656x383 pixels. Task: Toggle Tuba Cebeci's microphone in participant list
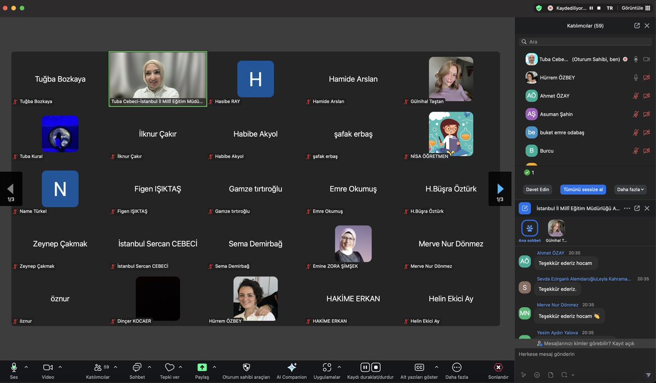point(636,60)
